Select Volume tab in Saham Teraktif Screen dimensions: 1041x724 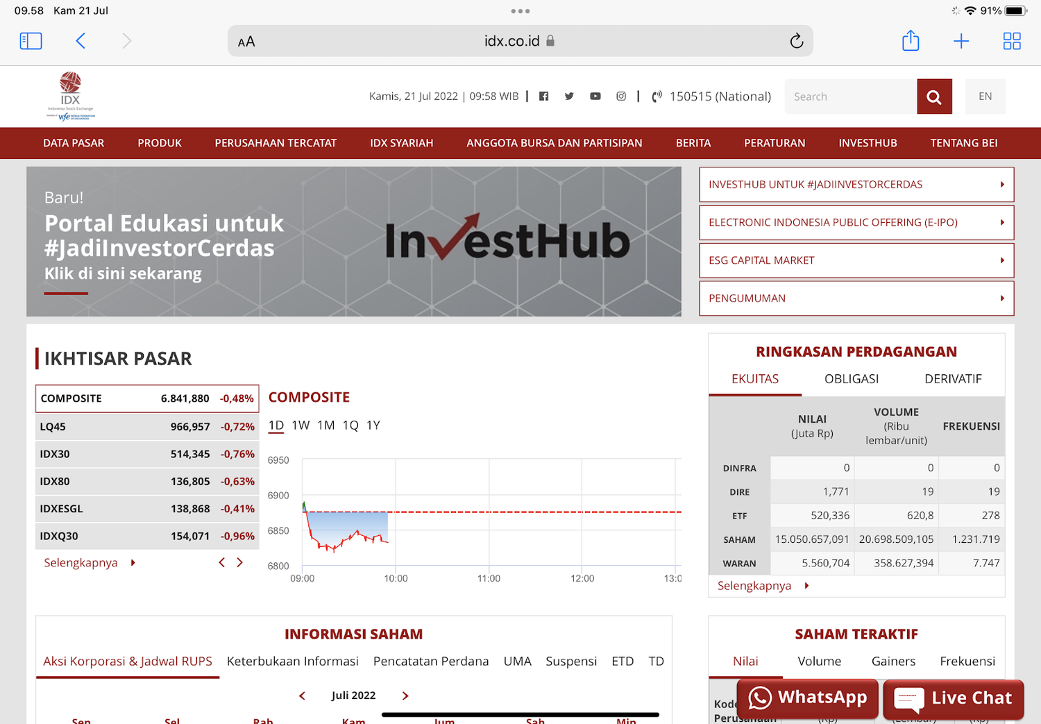[x=820, y=662]
